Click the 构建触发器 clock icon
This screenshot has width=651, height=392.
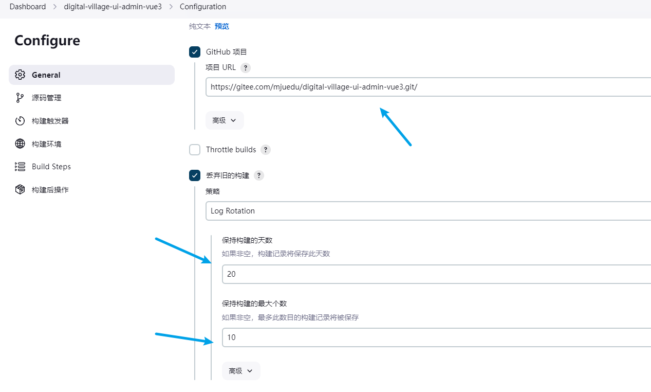[x=20, y=121]
